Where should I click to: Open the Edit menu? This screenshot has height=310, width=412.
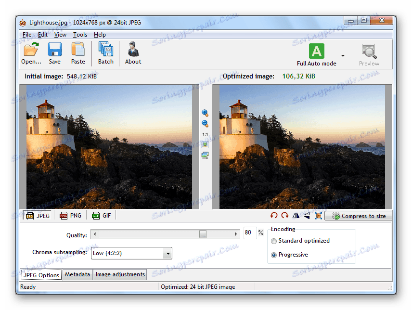coord(42,35)
